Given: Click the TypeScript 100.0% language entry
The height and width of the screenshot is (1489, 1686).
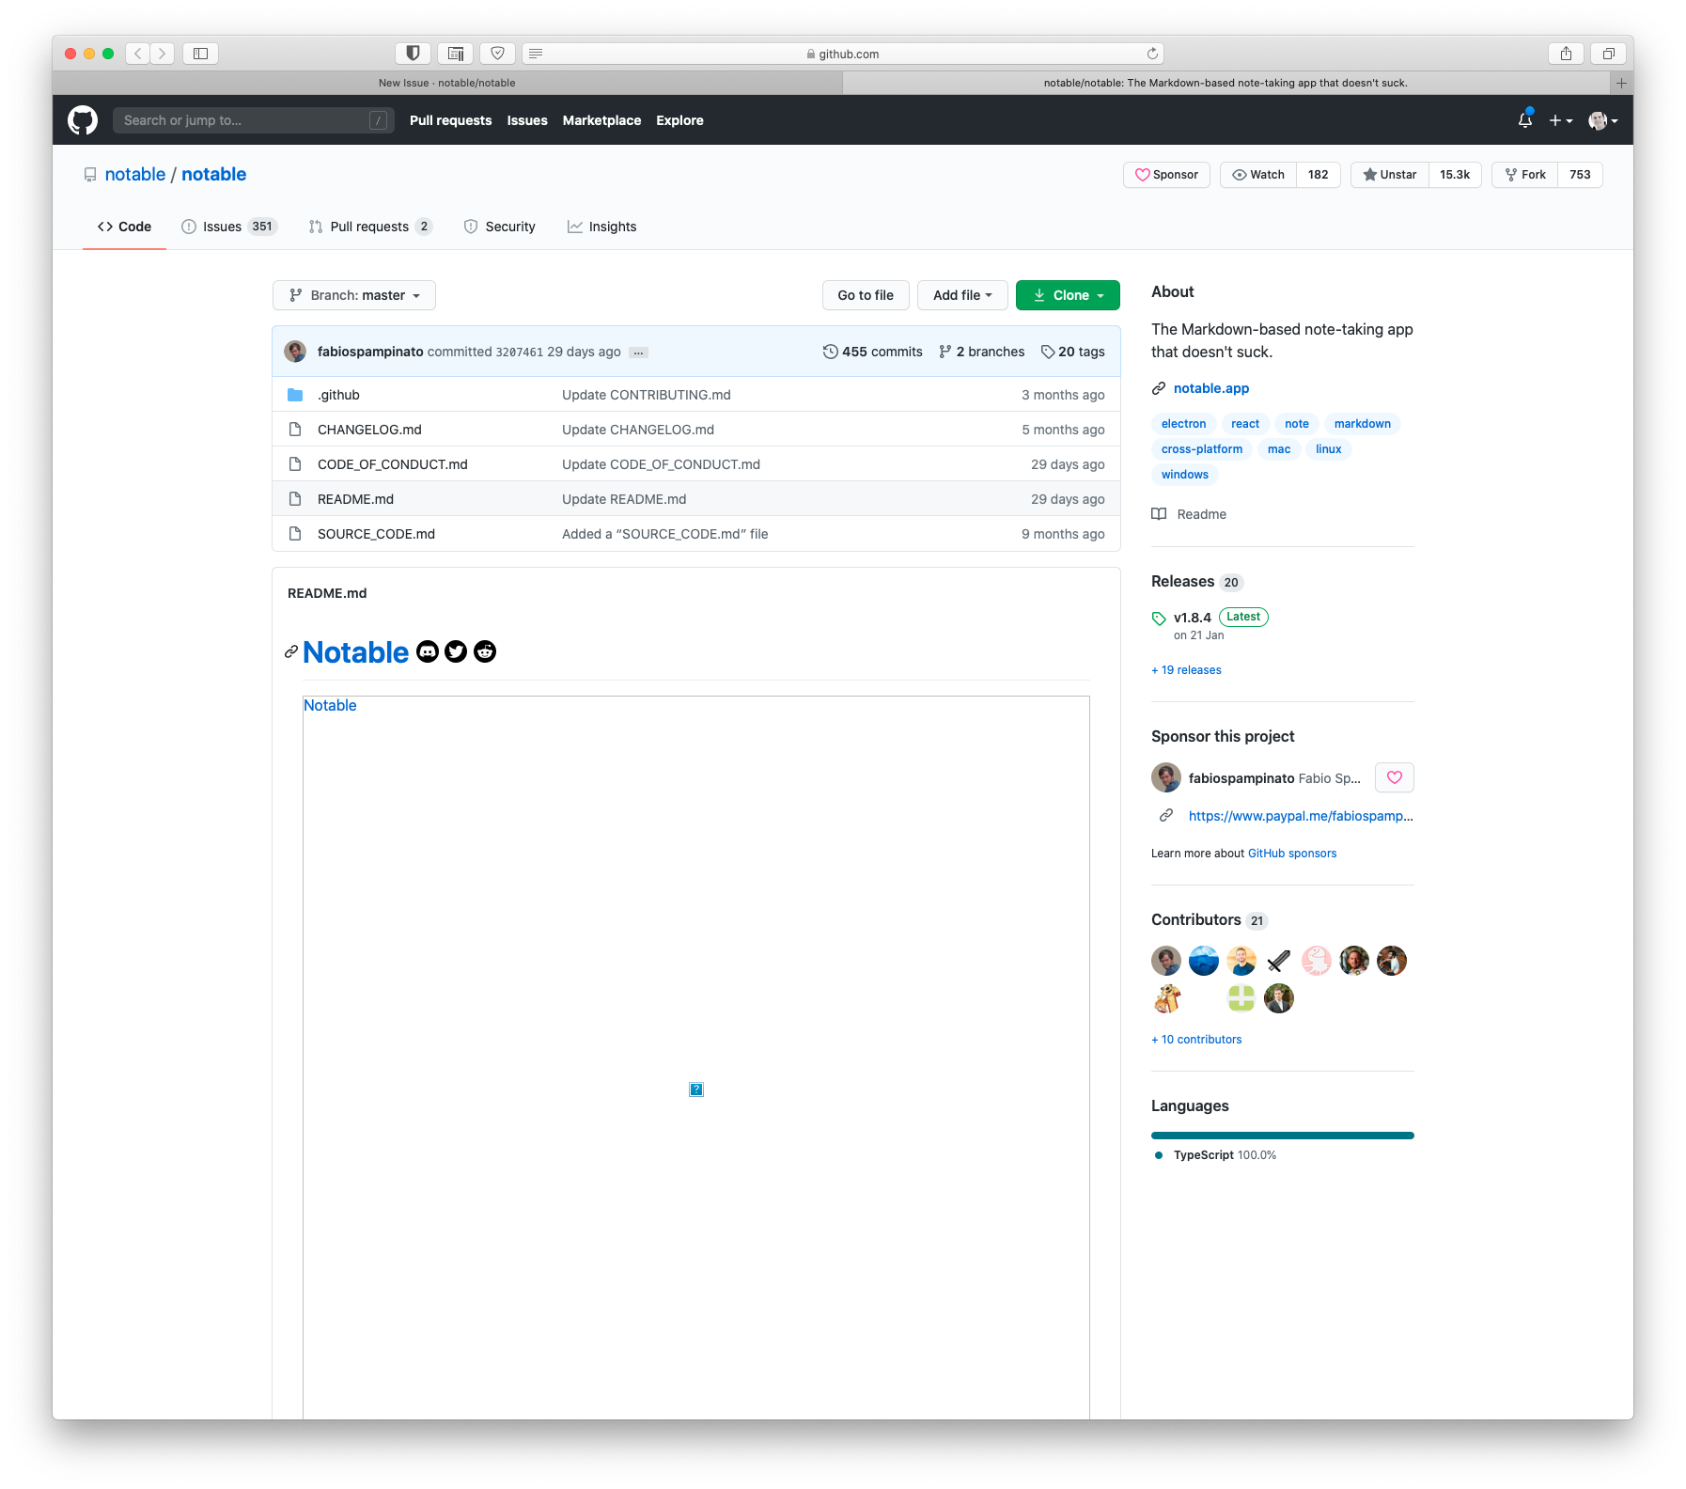Looking at the screenshot, I should tap(1216, 1155).
